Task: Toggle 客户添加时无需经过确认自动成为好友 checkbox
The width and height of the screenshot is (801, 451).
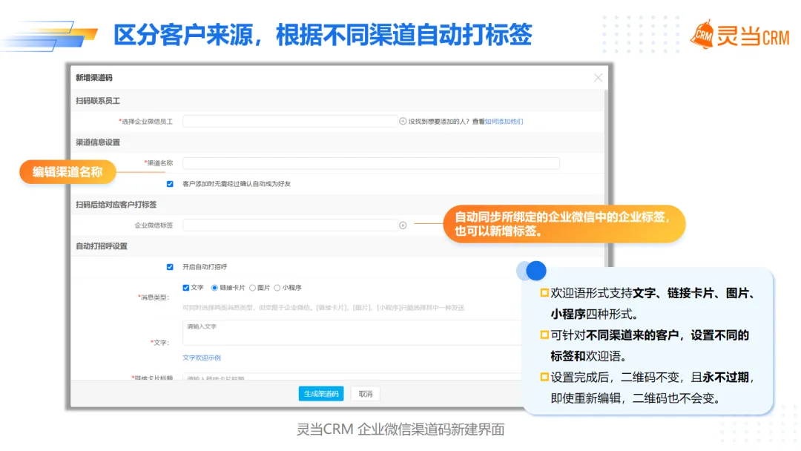Action: 170,183
